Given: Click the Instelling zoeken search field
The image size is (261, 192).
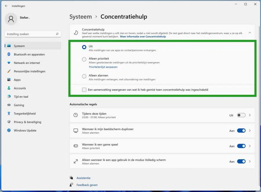Looking at the screenshot, I should click(x=33, y=34).
